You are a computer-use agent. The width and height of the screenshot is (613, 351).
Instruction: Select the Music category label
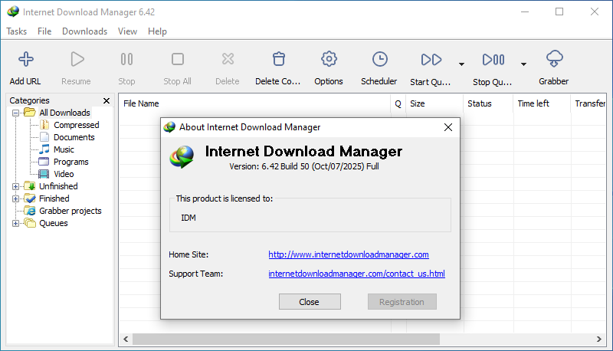pos(64,149)
